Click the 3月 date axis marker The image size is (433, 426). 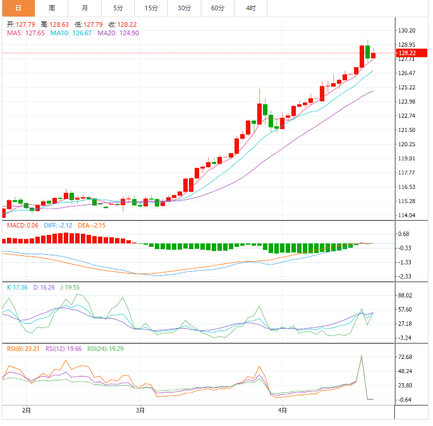141,410
